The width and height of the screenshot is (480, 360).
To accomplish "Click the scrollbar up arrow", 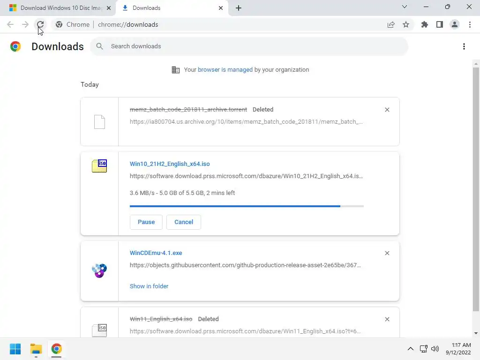I will 476,64.
